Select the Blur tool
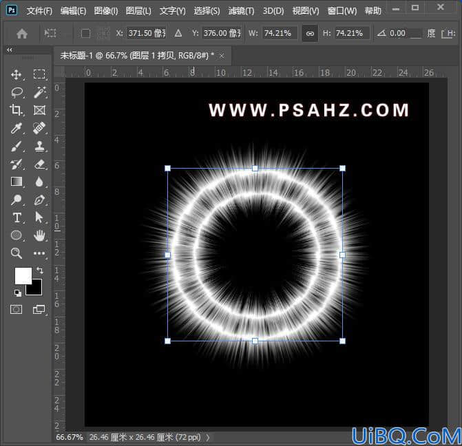 click(39, 182)
